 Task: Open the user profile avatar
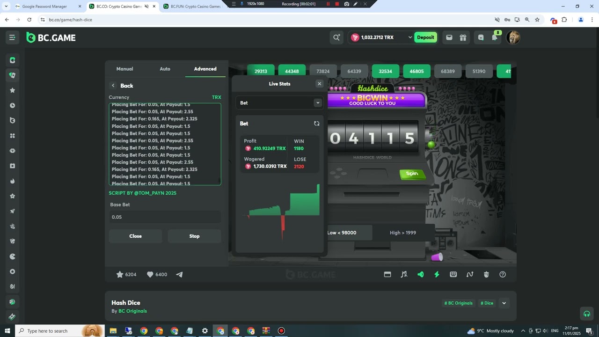[513, 37]
